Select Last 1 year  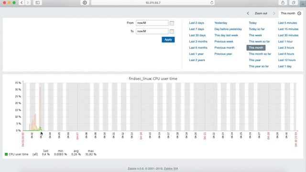pos(196,54)
